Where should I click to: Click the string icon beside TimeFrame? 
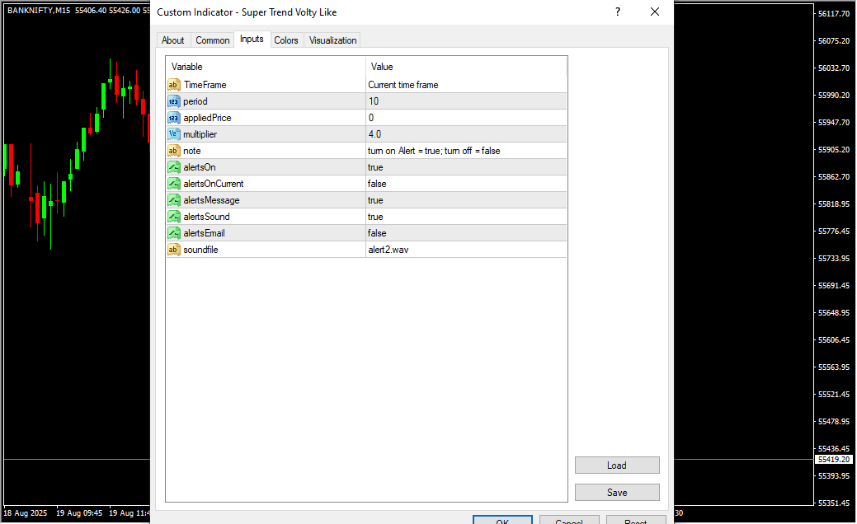coord(173,85)
